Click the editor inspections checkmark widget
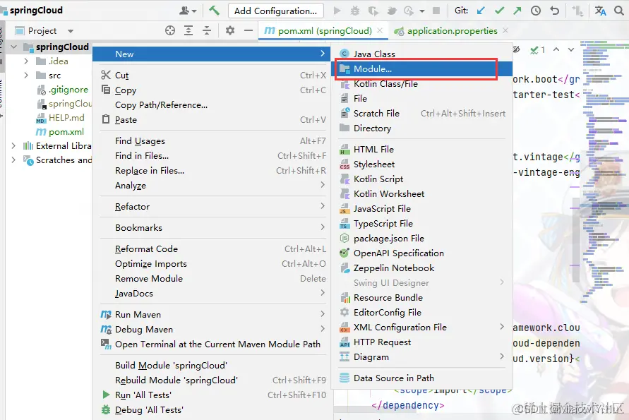The width and height of the screenshot is (629, 420). tap(537, 50)
